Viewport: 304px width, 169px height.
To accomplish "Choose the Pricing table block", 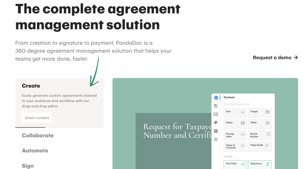I will coord(235,135).
